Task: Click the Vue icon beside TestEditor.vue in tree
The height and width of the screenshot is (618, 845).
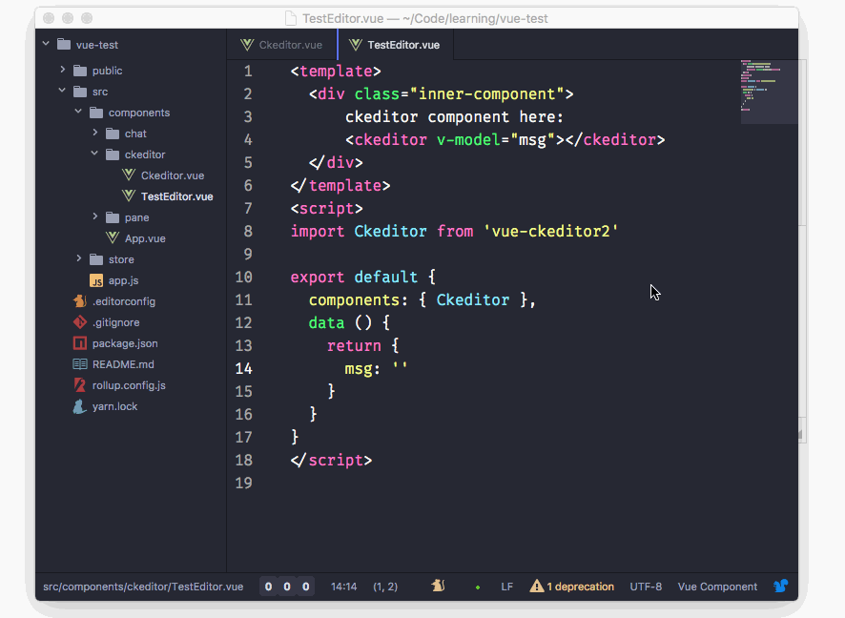Action: pos(128,196)
